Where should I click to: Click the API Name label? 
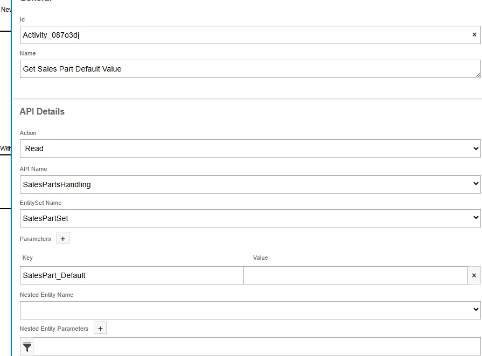(33, 169)
